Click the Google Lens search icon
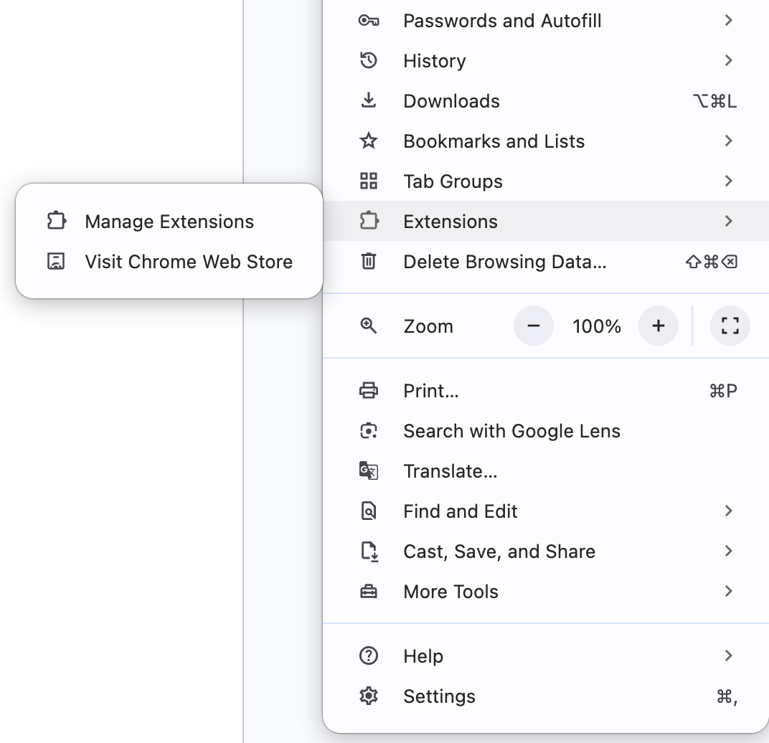The height and width of the screenshot is (743, 769). coord(368,431)
